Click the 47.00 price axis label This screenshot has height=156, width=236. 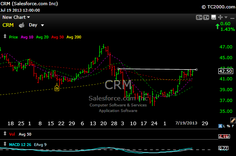[226, 47]
